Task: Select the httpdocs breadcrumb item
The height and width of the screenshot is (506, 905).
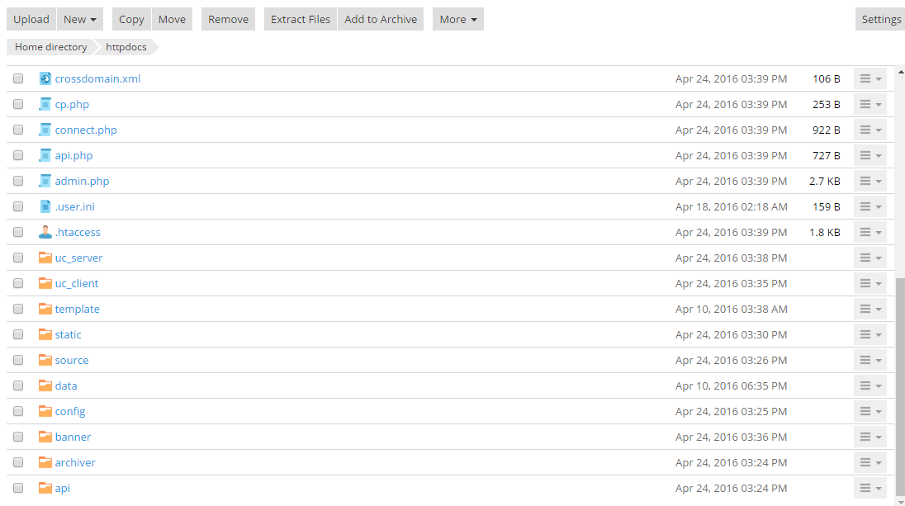Action: click(126, 47)
